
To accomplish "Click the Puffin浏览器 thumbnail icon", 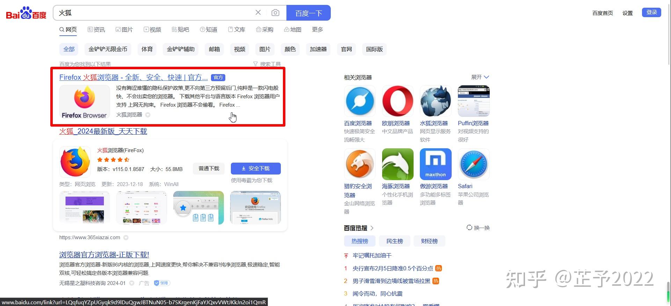I will pos(474,101).
